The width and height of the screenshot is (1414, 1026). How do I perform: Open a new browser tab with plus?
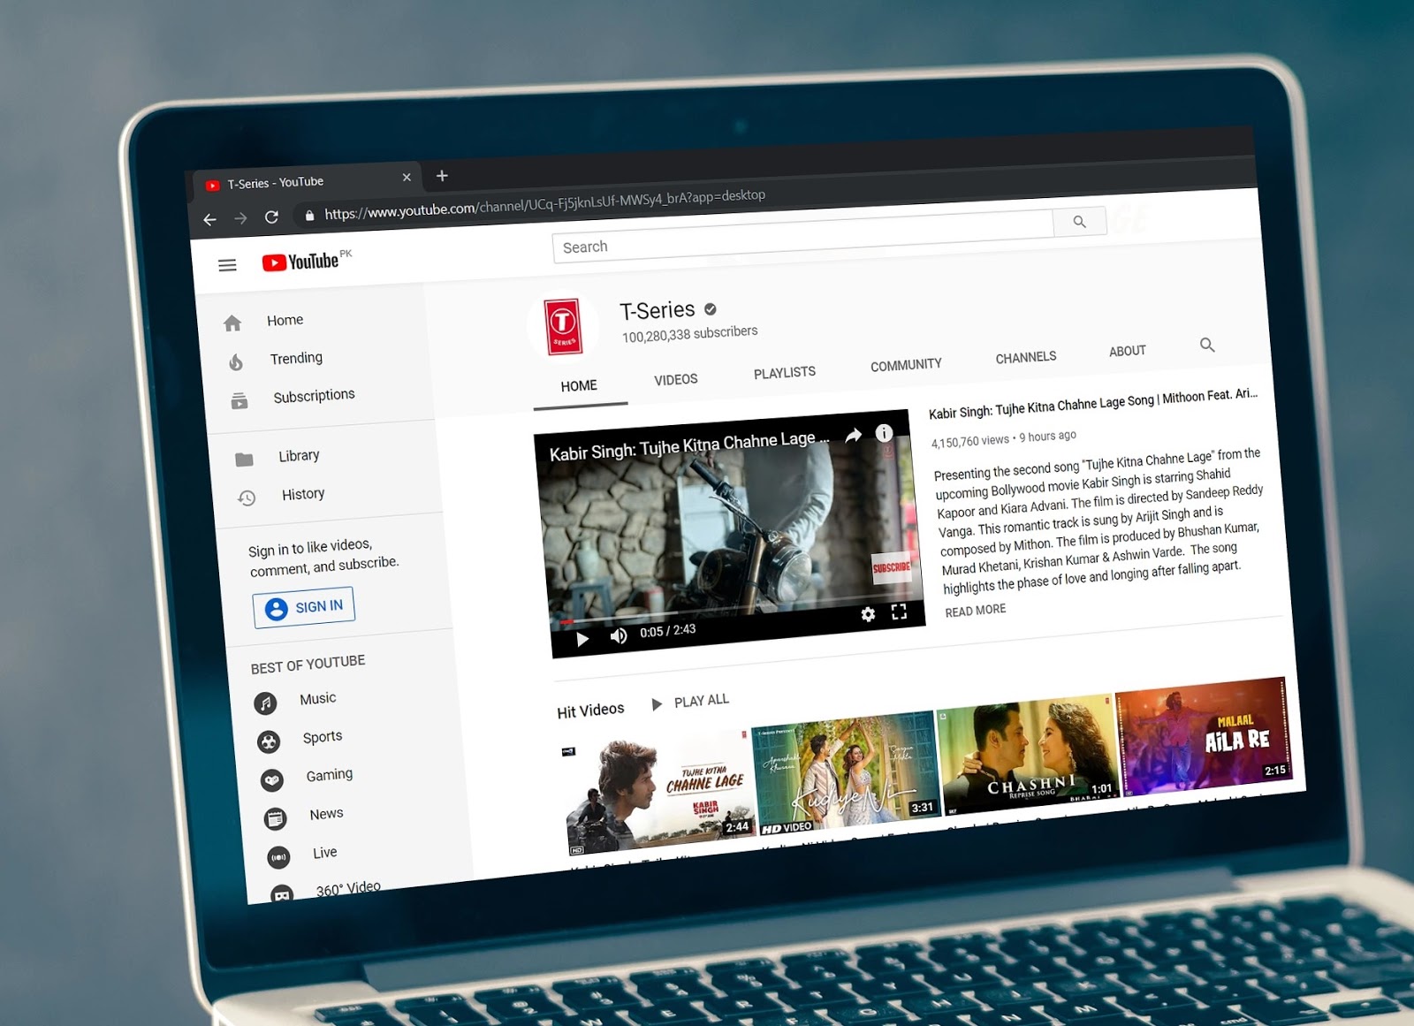(x=442, y=176)
